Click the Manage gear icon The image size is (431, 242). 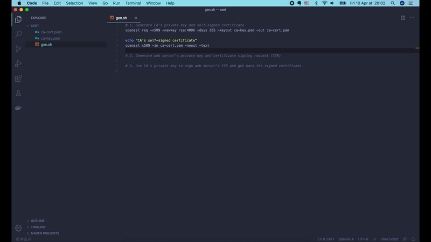tap(18, 227)
